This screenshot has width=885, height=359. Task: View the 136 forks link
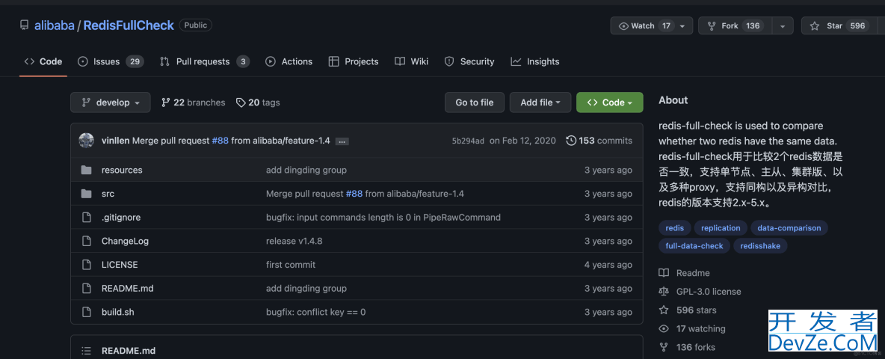click(688, 348)
